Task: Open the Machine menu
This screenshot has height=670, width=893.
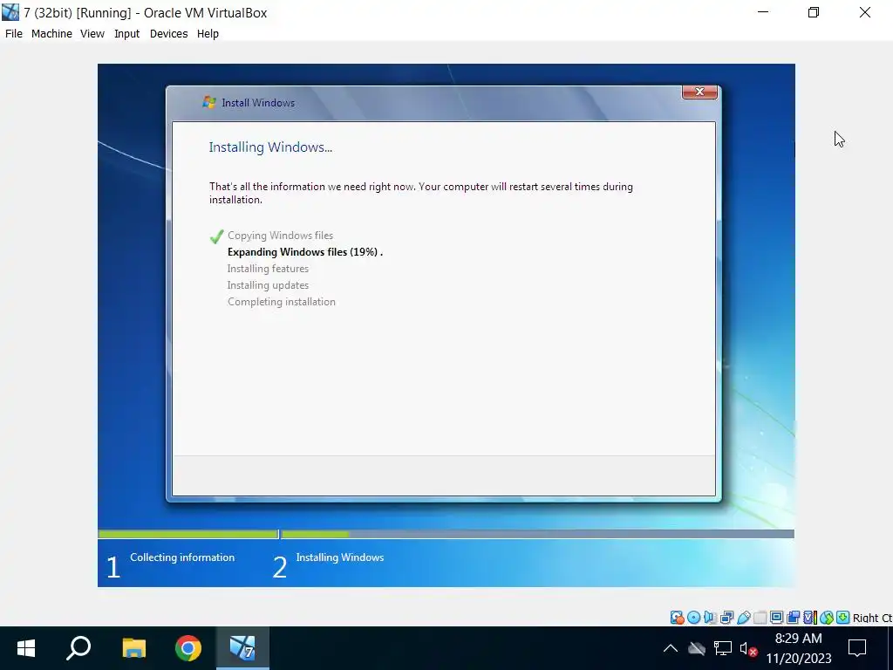Action: [51, 34]
